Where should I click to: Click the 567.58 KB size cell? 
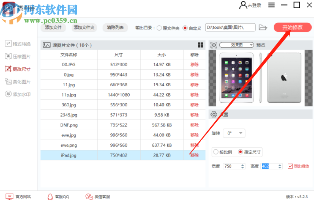point(162,125)
